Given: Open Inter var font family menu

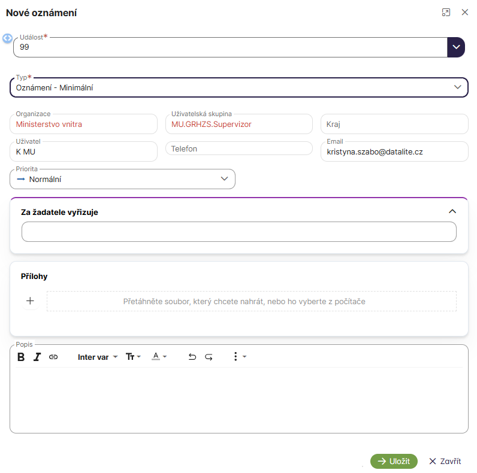Looking at the screenshot, I should click(x=98, y=357).
